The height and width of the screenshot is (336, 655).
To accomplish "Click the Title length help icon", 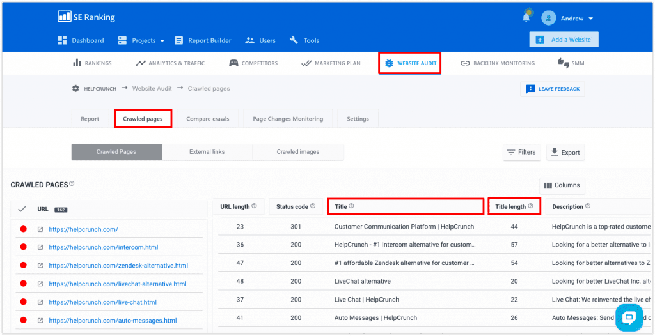I will pos(530,206).
